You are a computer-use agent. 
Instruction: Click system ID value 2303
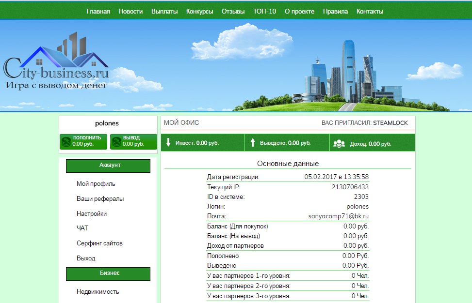coord(361,197)
